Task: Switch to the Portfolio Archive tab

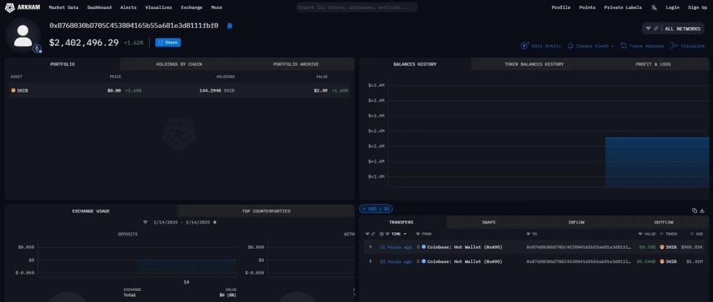Action: (296, 64)
